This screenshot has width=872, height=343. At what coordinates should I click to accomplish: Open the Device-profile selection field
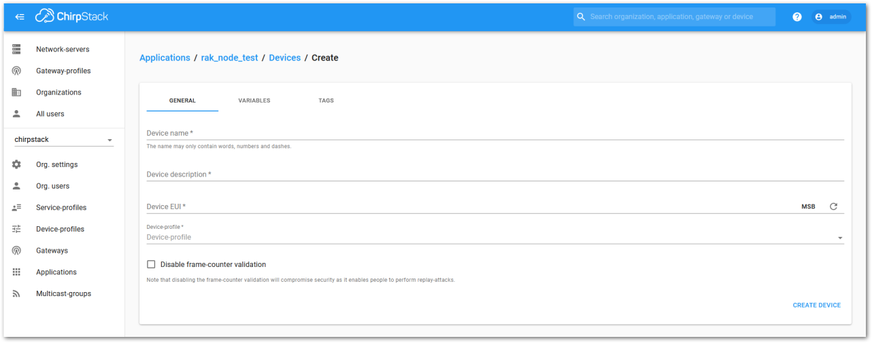[x=495, y=237]
